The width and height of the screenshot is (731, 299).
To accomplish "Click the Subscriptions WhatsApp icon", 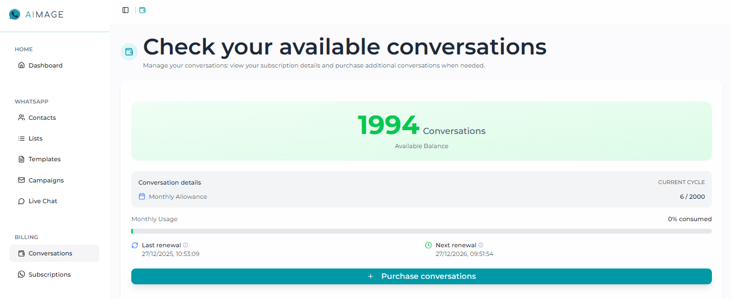I will tap(22, 274).
